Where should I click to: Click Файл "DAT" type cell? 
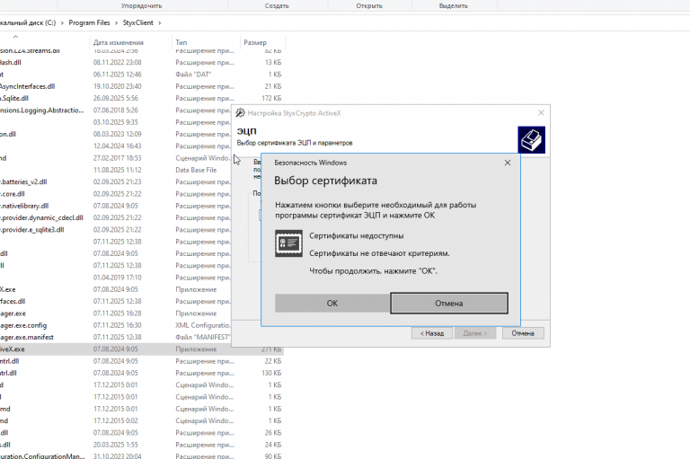pyautogui.click(x=193, y=74)
